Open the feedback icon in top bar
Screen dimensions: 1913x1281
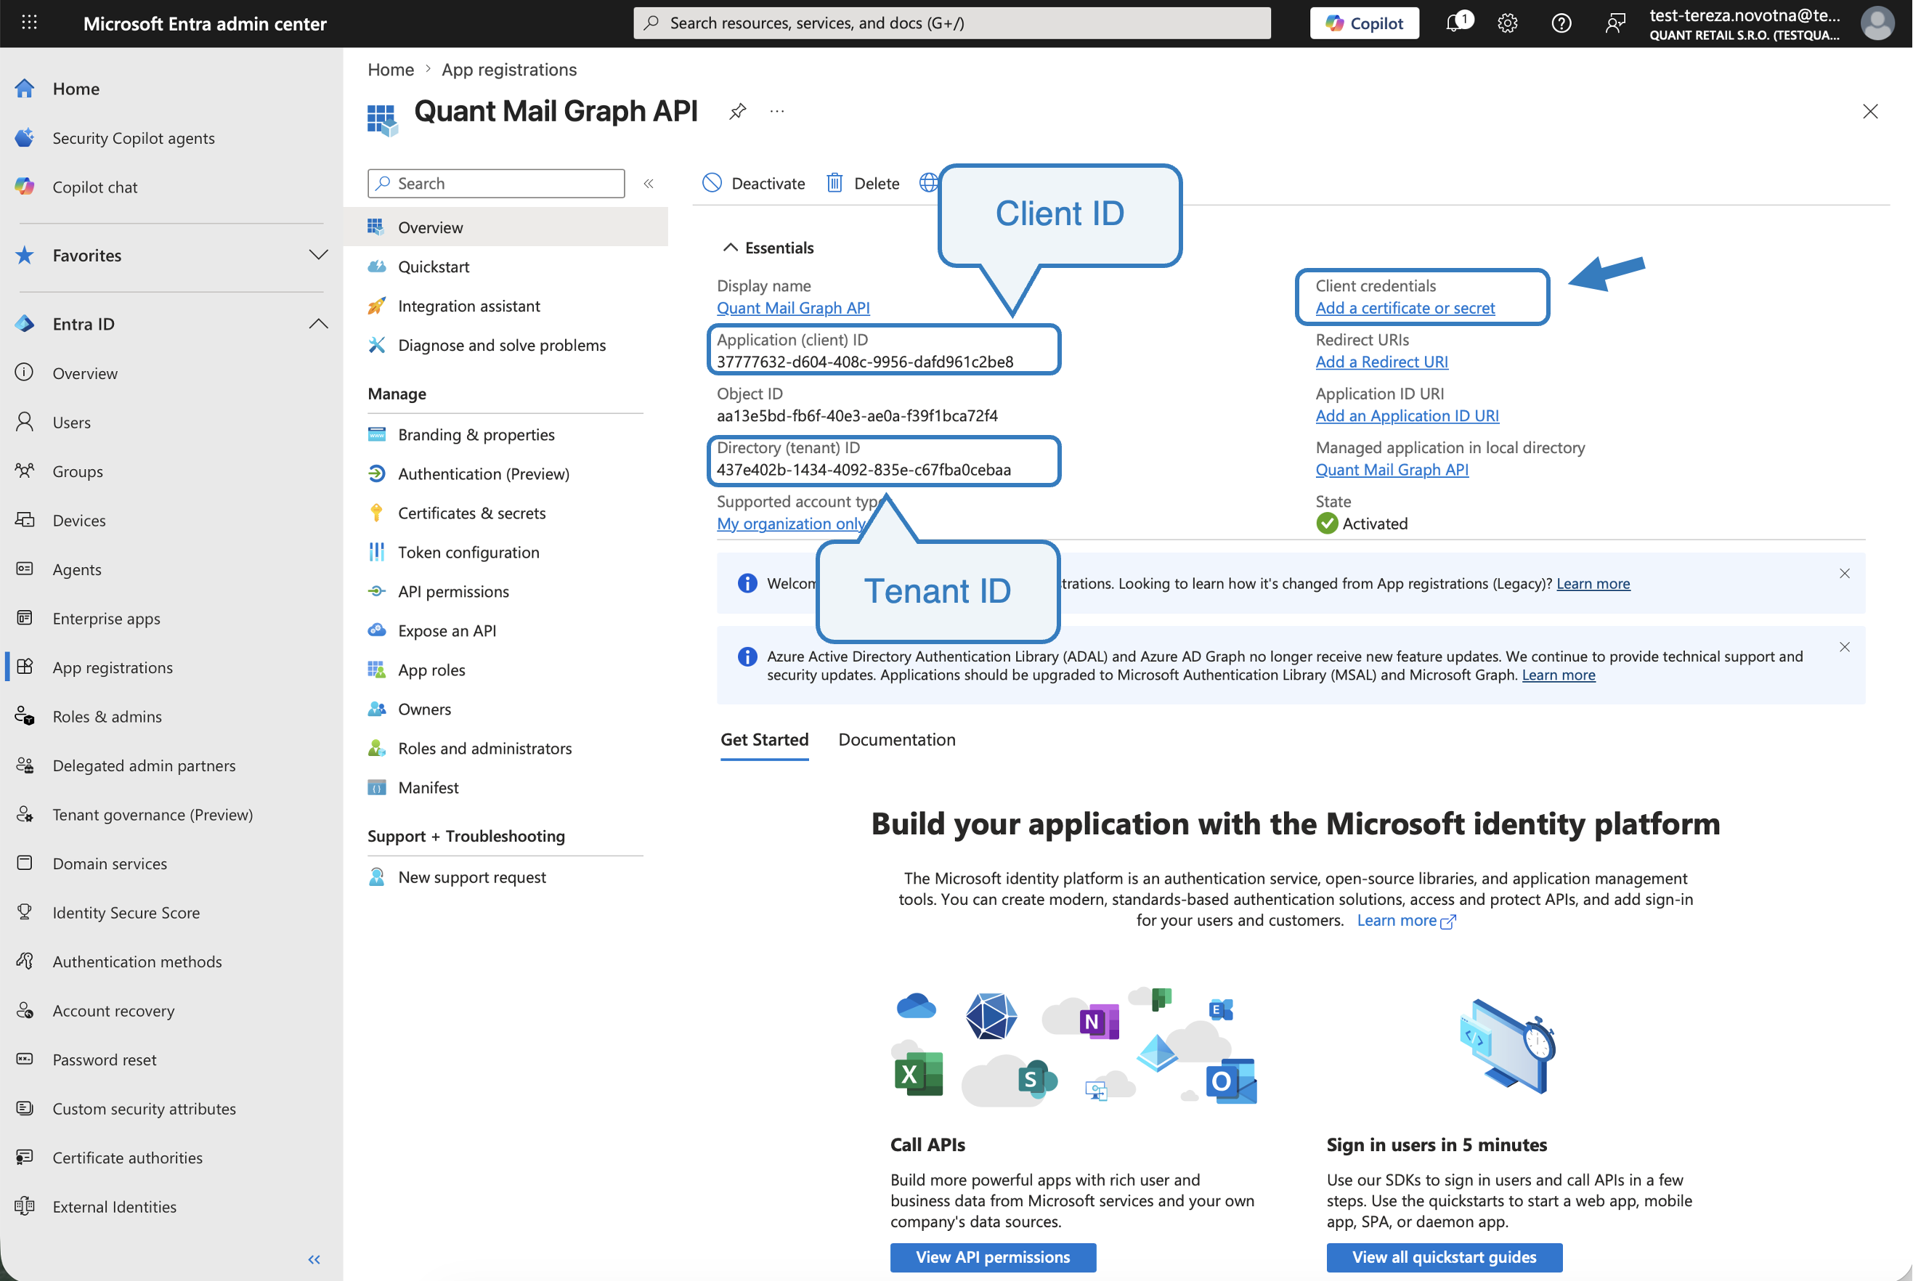(x=1614, y=23)
